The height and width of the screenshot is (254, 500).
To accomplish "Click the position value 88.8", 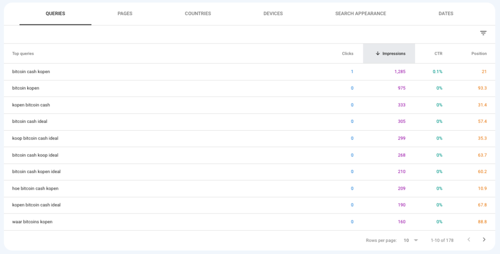I will [482, 222].
